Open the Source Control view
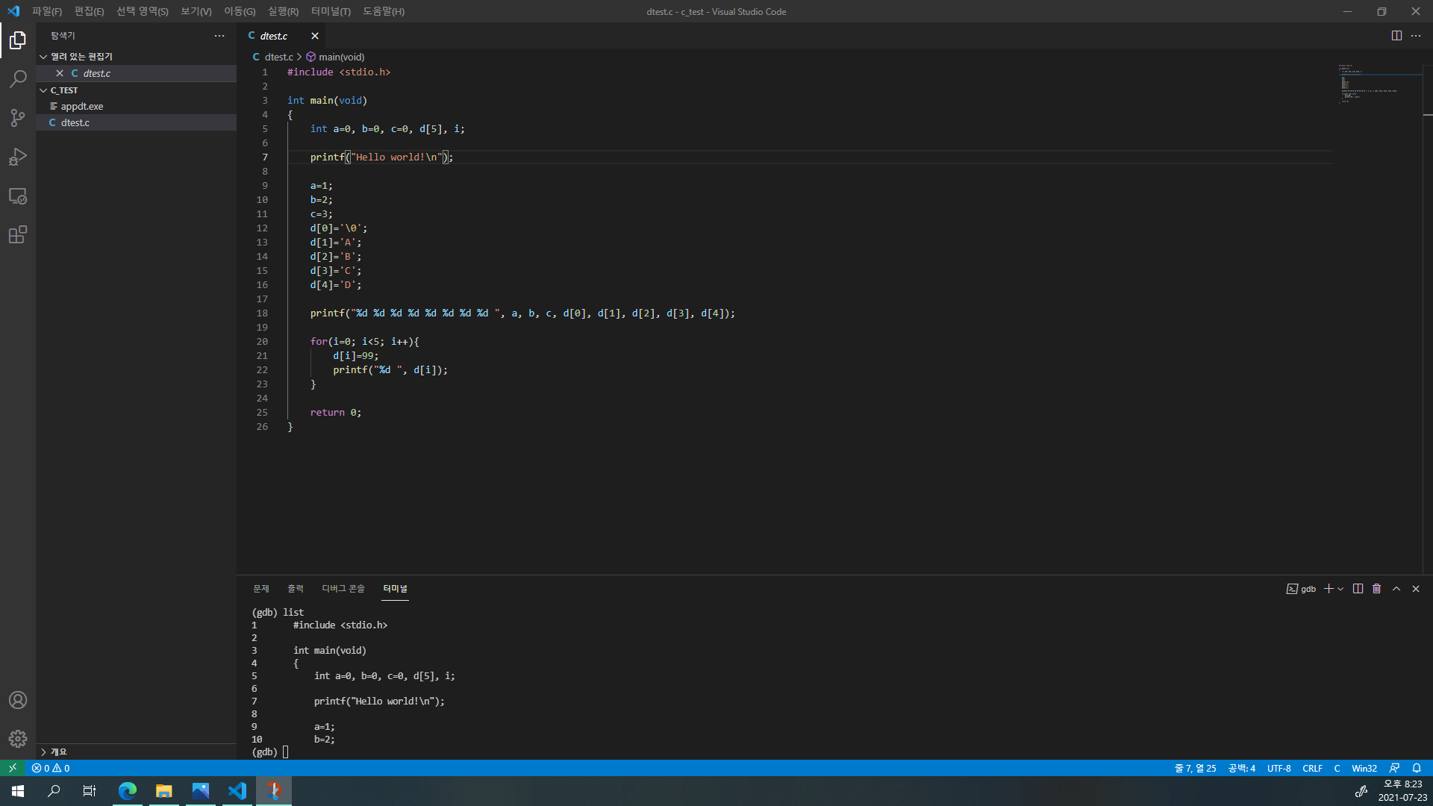 (x=18, y=118)
